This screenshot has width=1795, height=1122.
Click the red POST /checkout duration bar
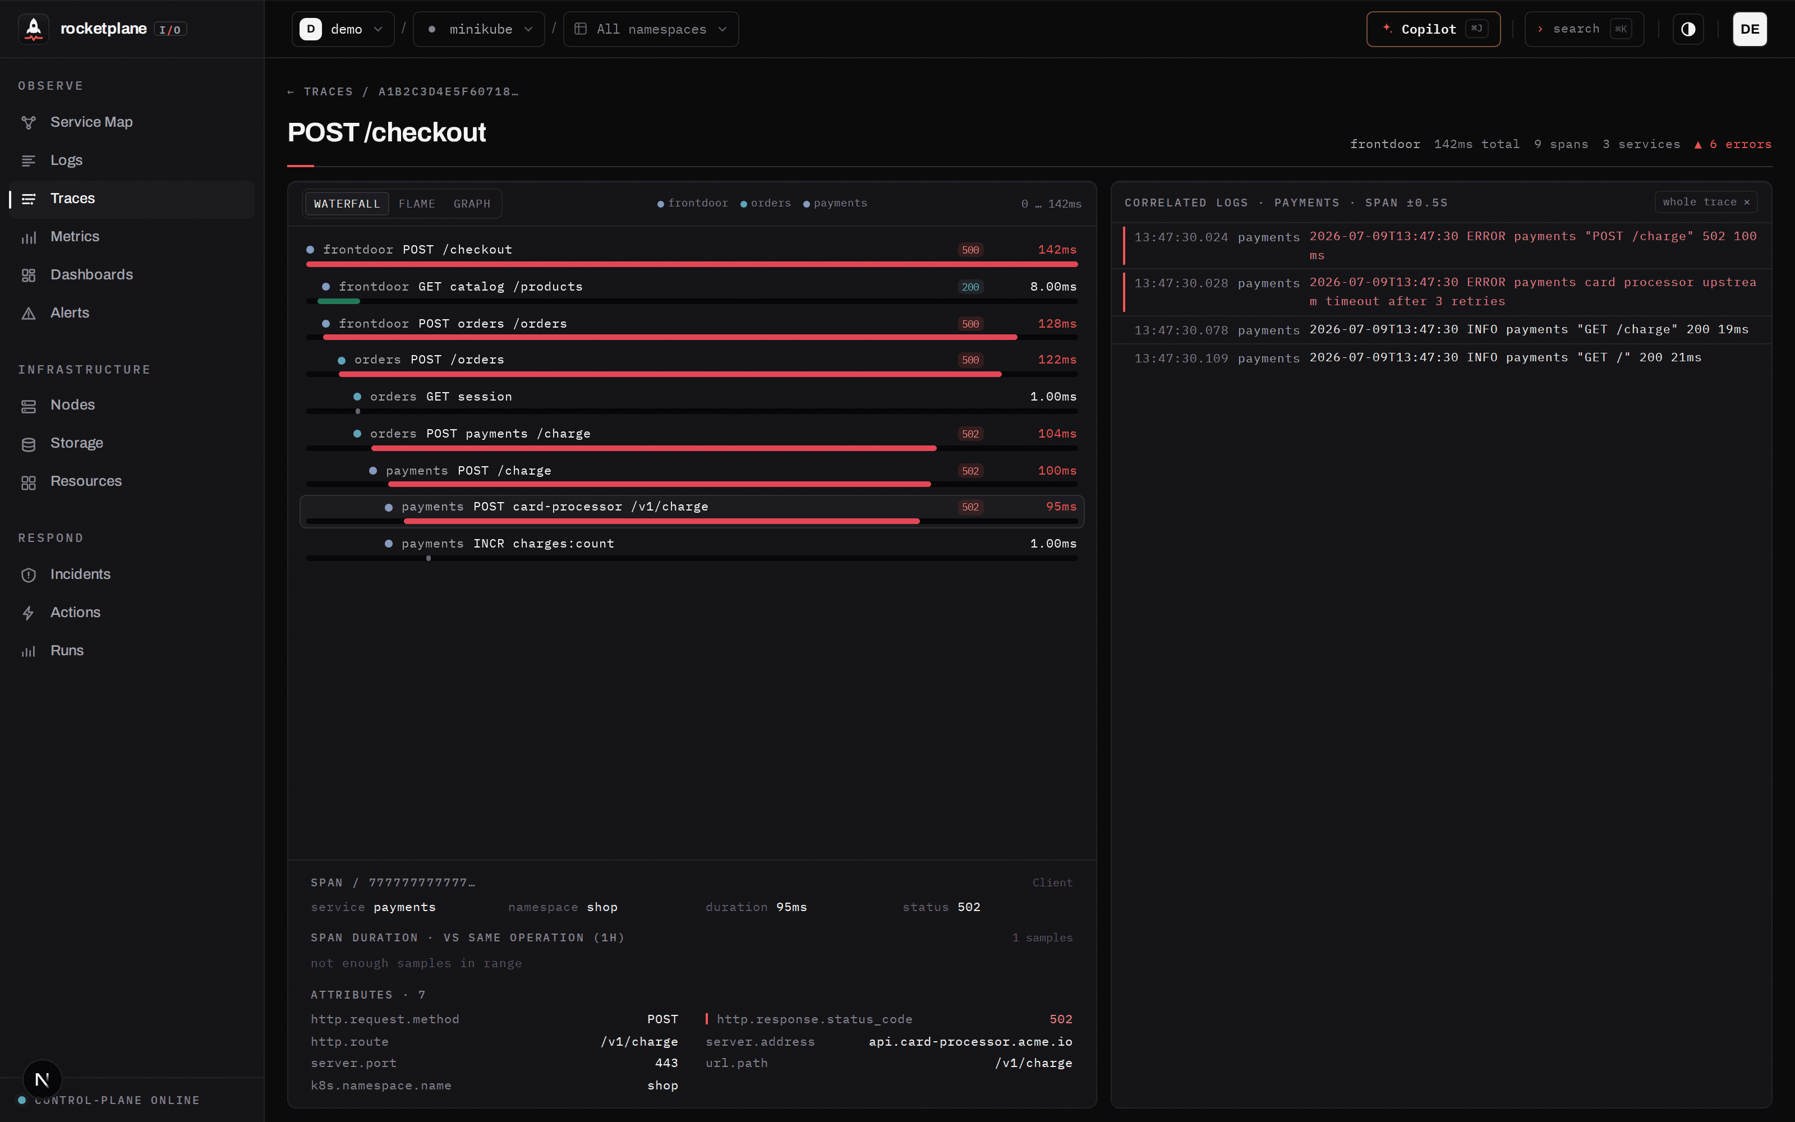point(691,264)
